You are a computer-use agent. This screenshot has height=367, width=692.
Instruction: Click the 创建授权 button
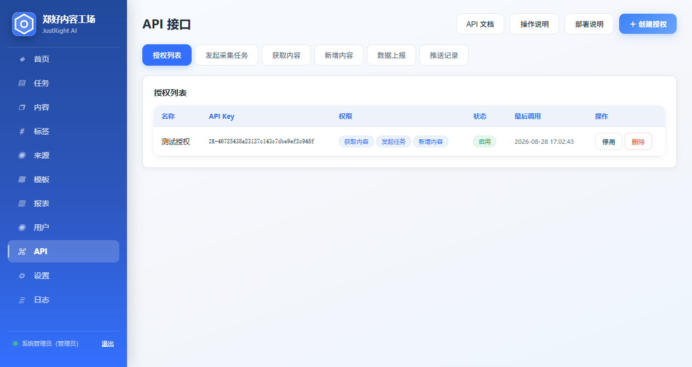click(x=648, y=24)
